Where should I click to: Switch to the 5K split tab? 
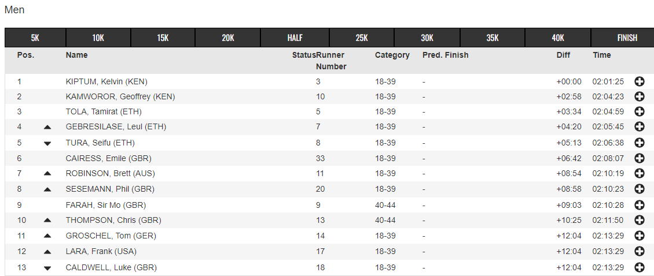pyautogui.click(x=35, y=38)
